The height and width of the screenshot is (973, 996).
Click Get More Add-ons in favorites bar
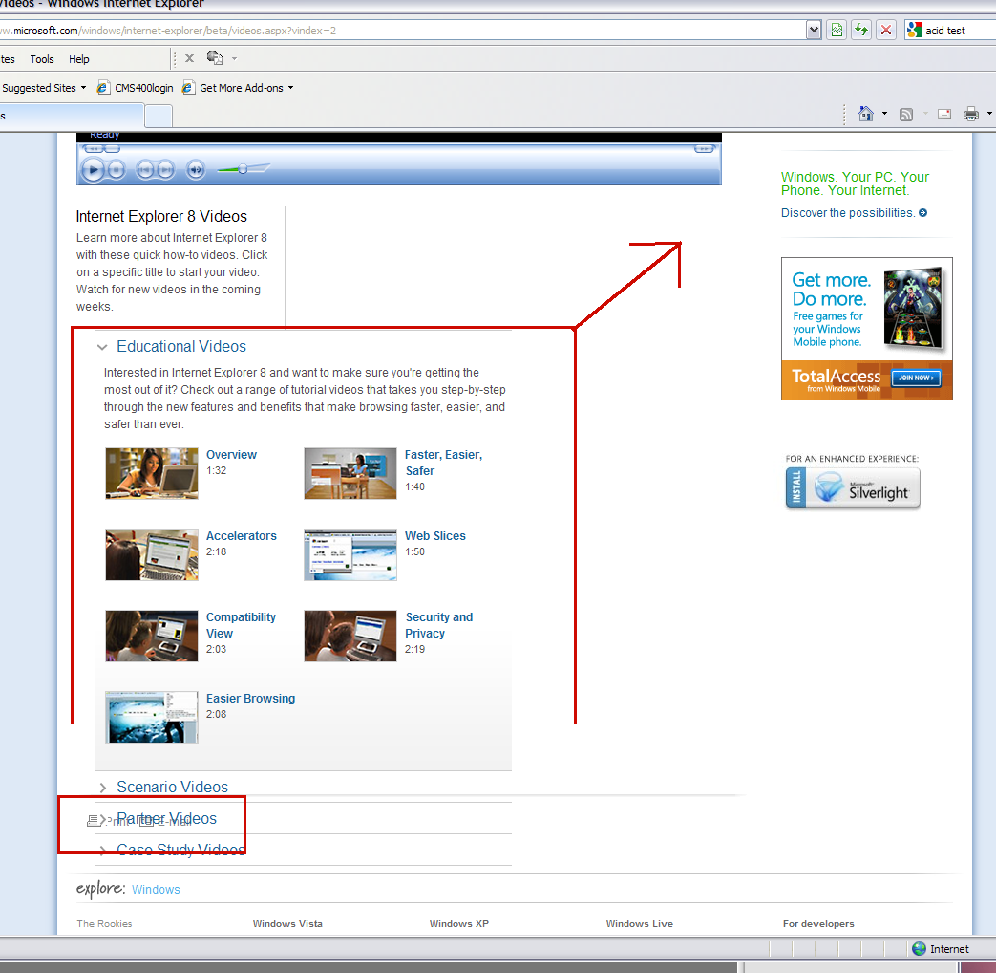[x=238, y=88]
